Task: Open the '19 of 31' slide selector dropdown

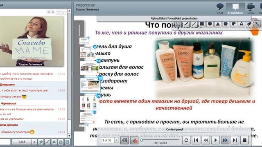Action: coord(116,140)
